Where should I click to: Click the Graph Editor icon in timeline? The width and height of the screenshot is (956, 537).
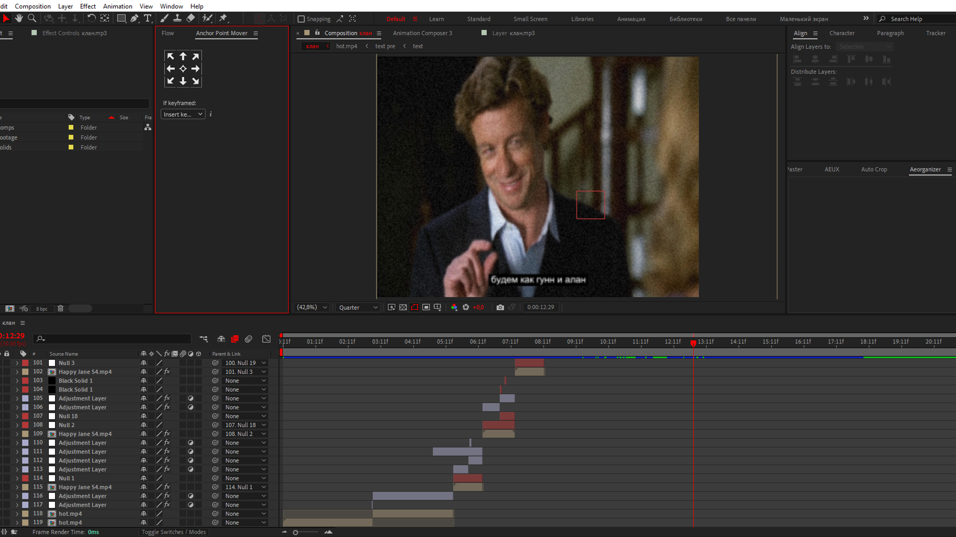click(x=266, y=339)
